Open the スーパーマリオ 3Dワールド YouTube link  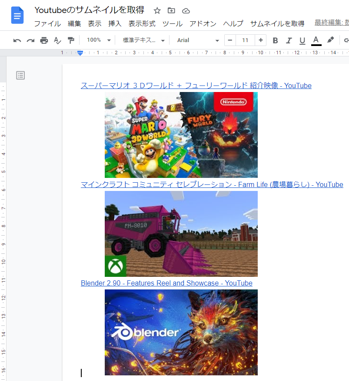coord(196,85)
